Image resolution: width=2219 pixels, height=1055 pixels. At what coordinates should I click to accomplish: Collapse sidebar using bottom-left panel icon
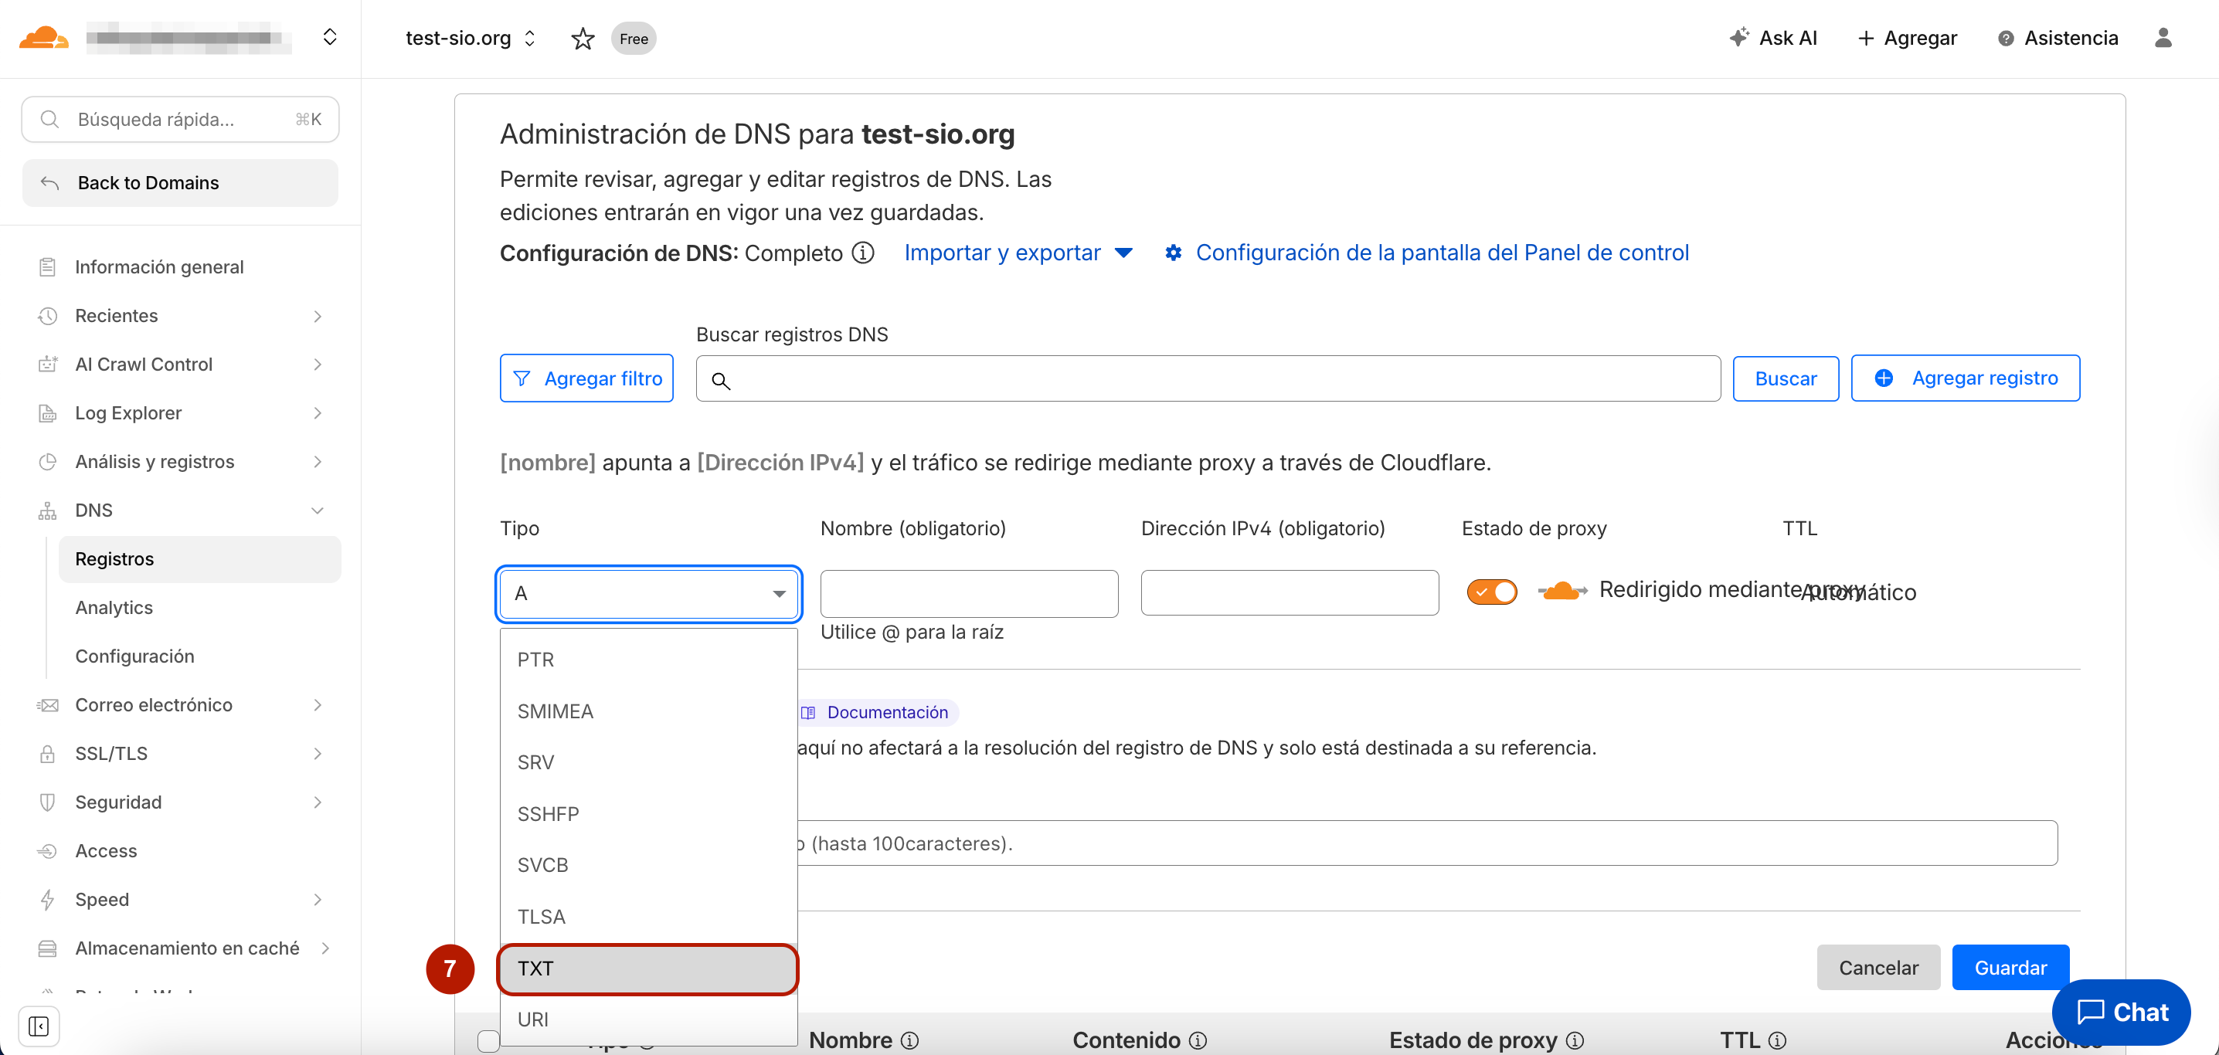click(39, 1026)
